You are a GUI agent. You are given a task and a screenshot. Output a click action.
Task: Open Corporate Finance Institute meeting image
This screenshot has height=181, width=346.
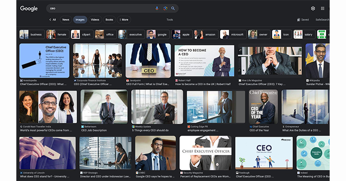pos(98,61)
